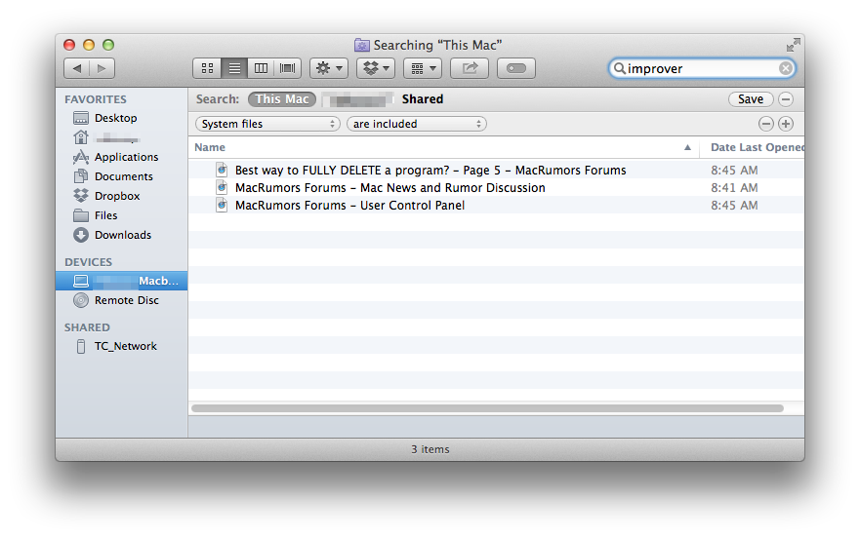The height and width of the screenshot is (538, 860).
Task: Remove search criteria with minus beside Save
Action: pos(786,99)
